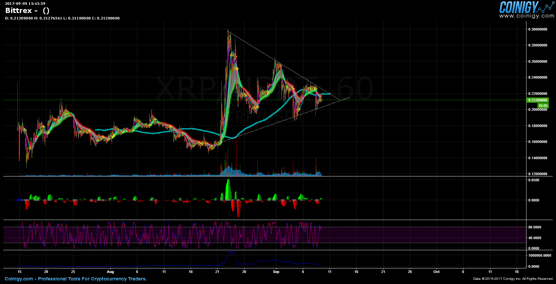Image resolution: width=556 pixels, height=284 pixels.
Task: Click the 0.24000000 price axis label
Action: coord(538,77)
